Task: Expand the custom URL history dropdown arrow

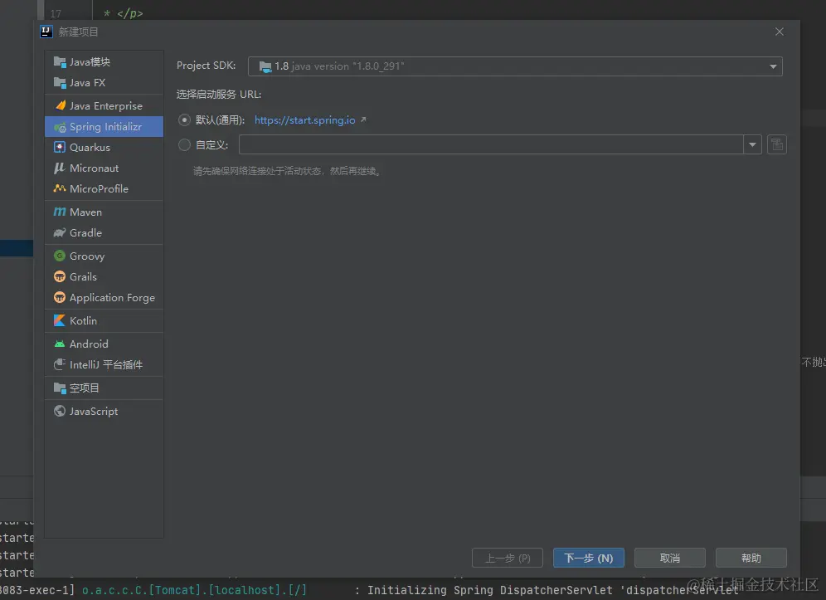Action: 752,144
